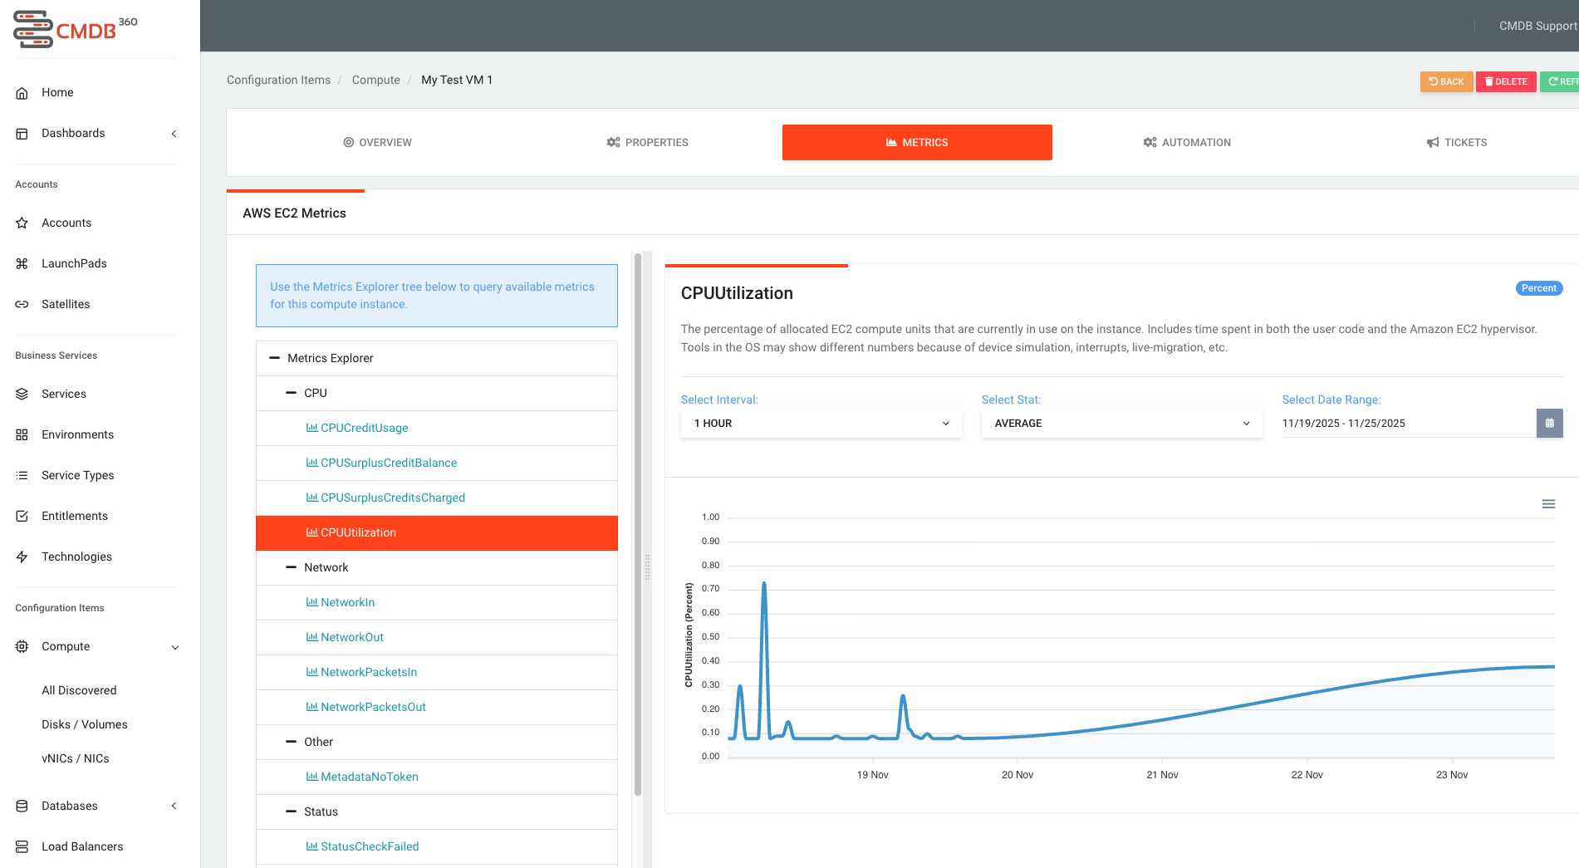Collapse the CPU tree group
The width and height of the screenshot is (1579, 868).
click(291, 394)
